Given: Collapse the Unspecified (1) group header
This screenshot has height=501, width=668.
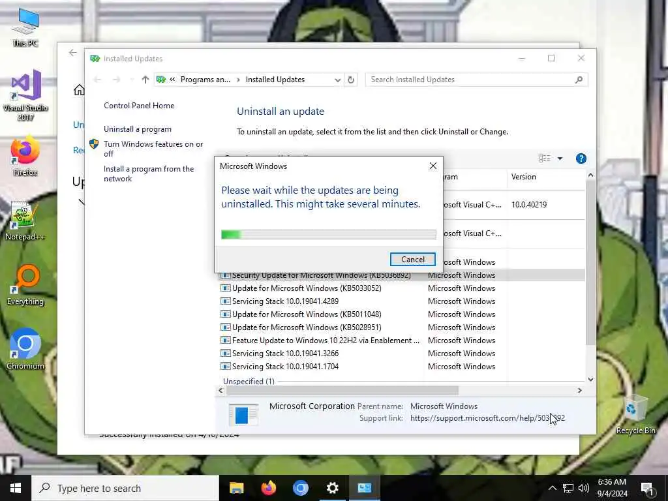Looking at the screenshot, I should click(249, 381).
